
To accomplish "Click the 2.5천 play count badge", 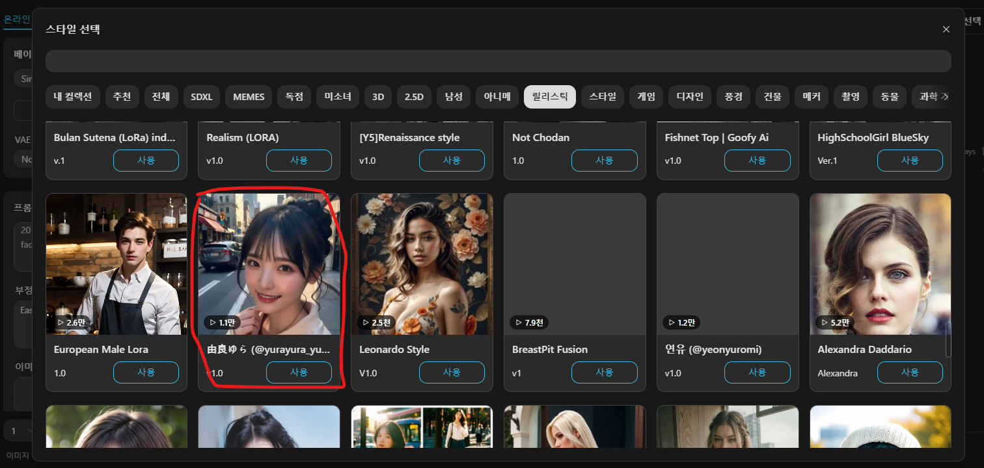I will [x=377, y=322].
